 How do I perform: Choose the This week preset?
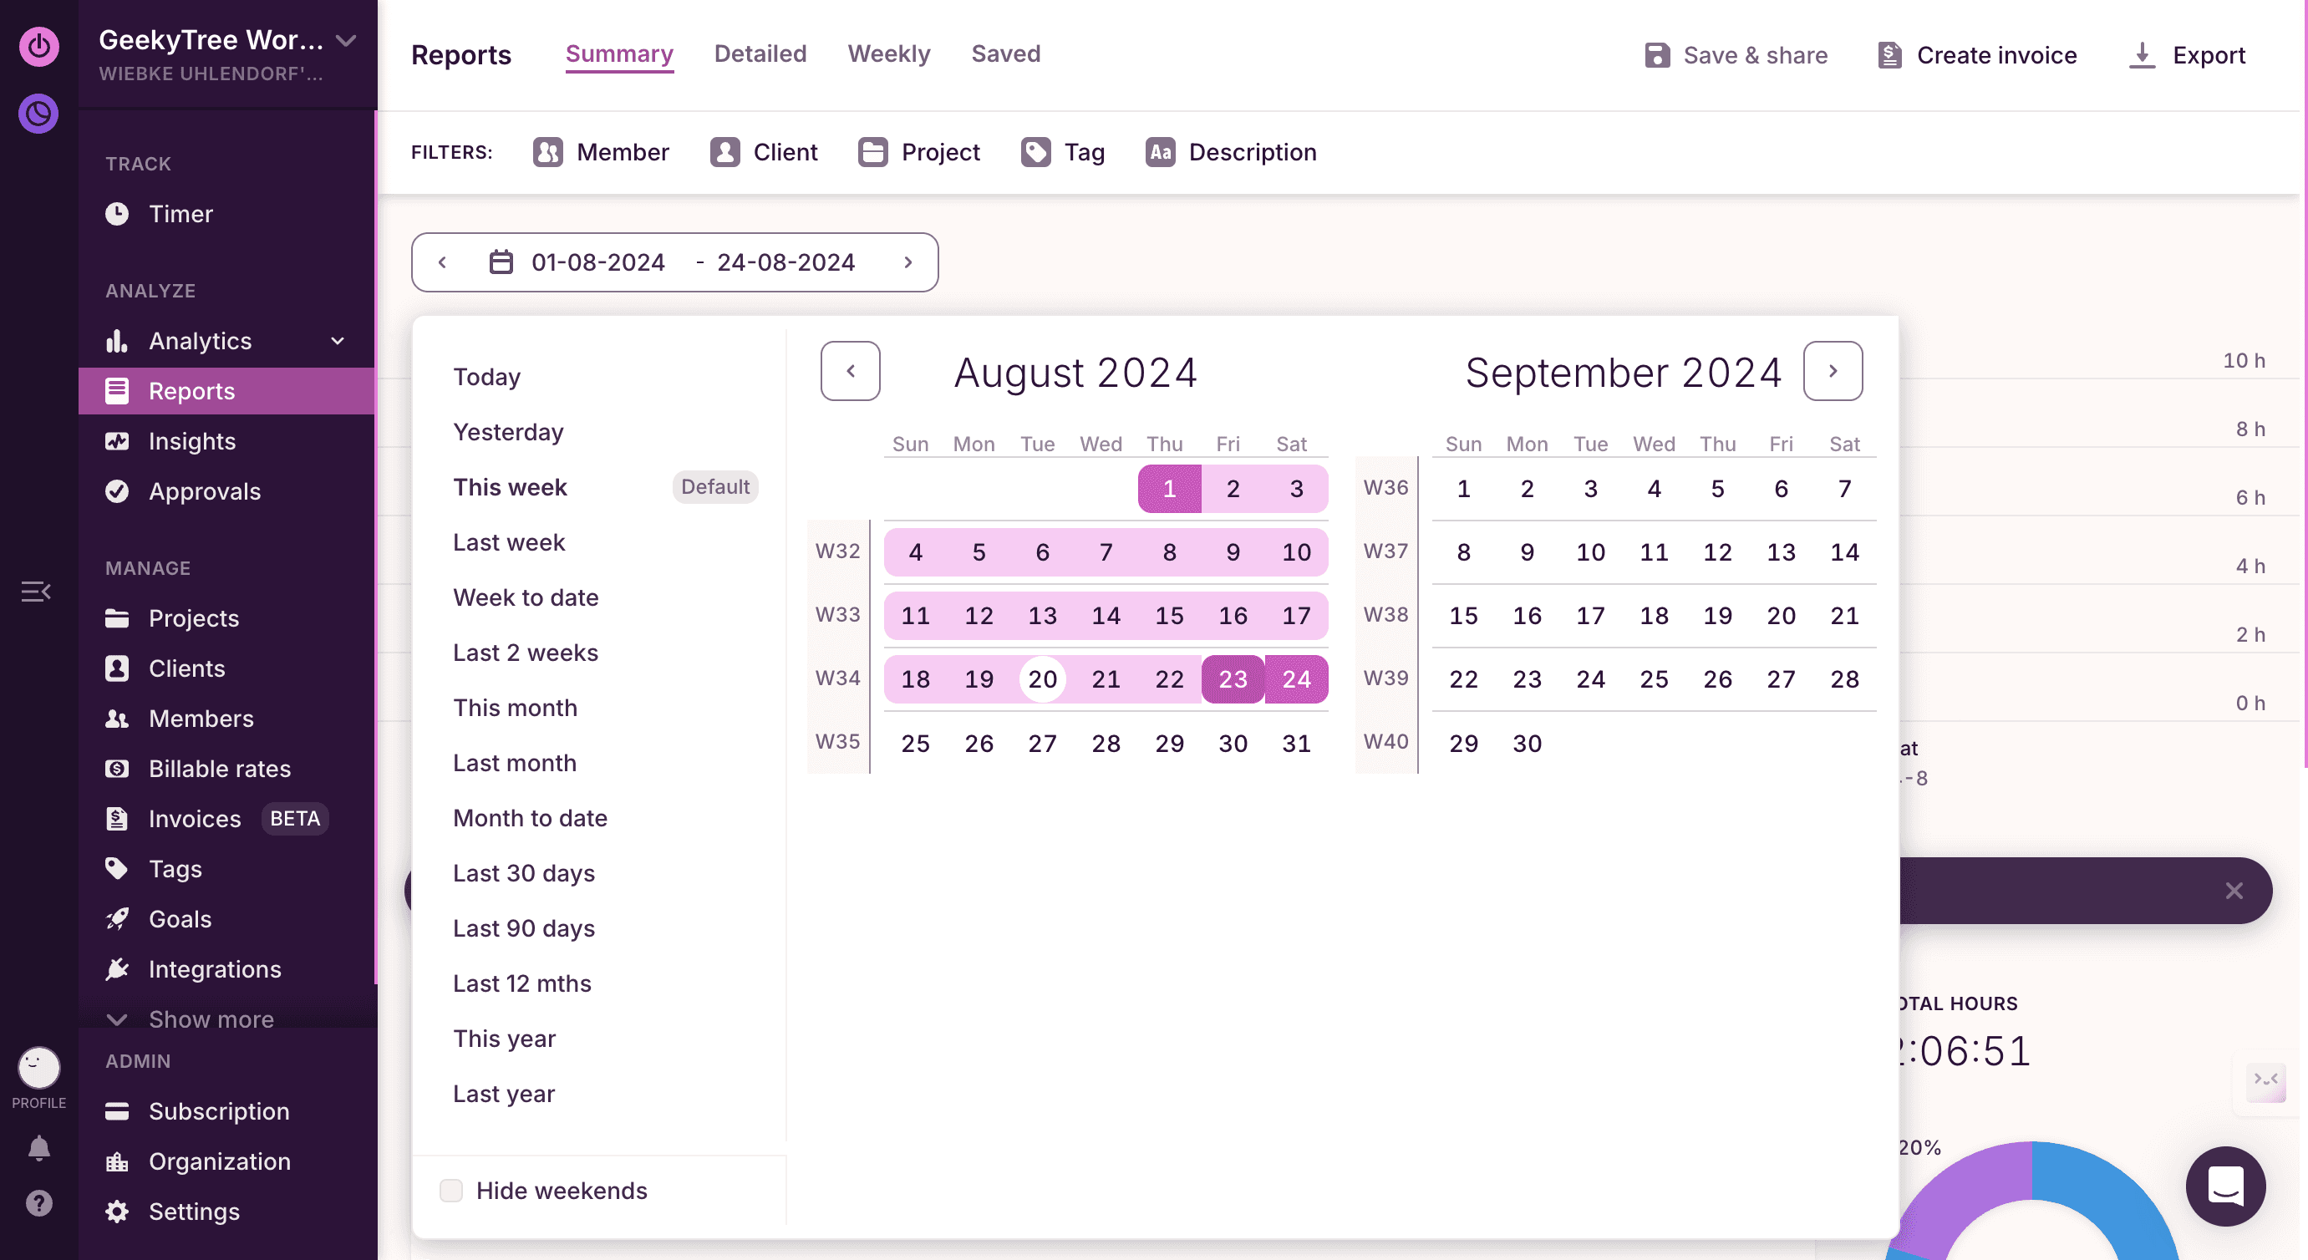(510, 486)
